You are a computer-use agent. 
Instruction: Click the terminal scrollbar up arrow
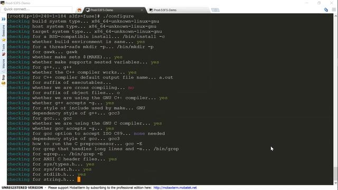pos(335,16)
